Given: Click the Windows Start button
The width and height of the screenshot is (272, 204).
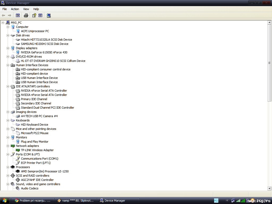Looking at the screenshot, I should (5, 201).
